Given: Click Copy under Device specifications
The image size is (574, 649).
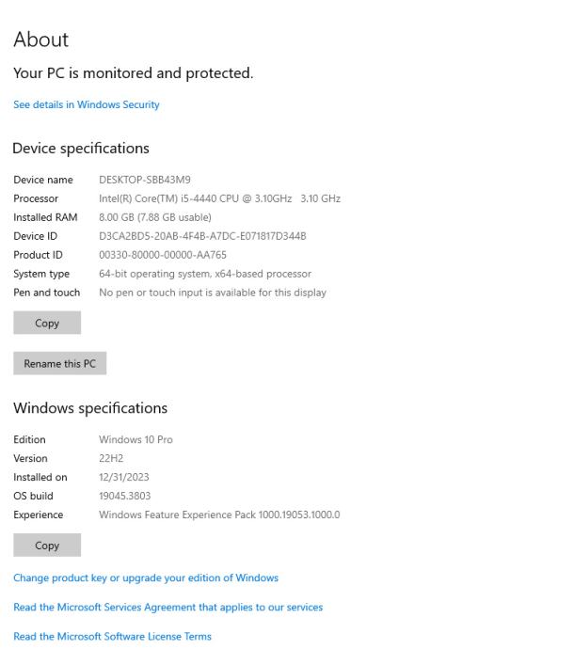Looking at the screenshot, I should [47, 323].
